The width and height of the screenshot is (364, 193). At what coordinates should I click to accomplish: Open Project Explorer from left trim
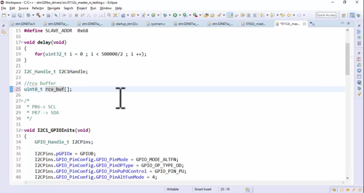click(3, 32)
